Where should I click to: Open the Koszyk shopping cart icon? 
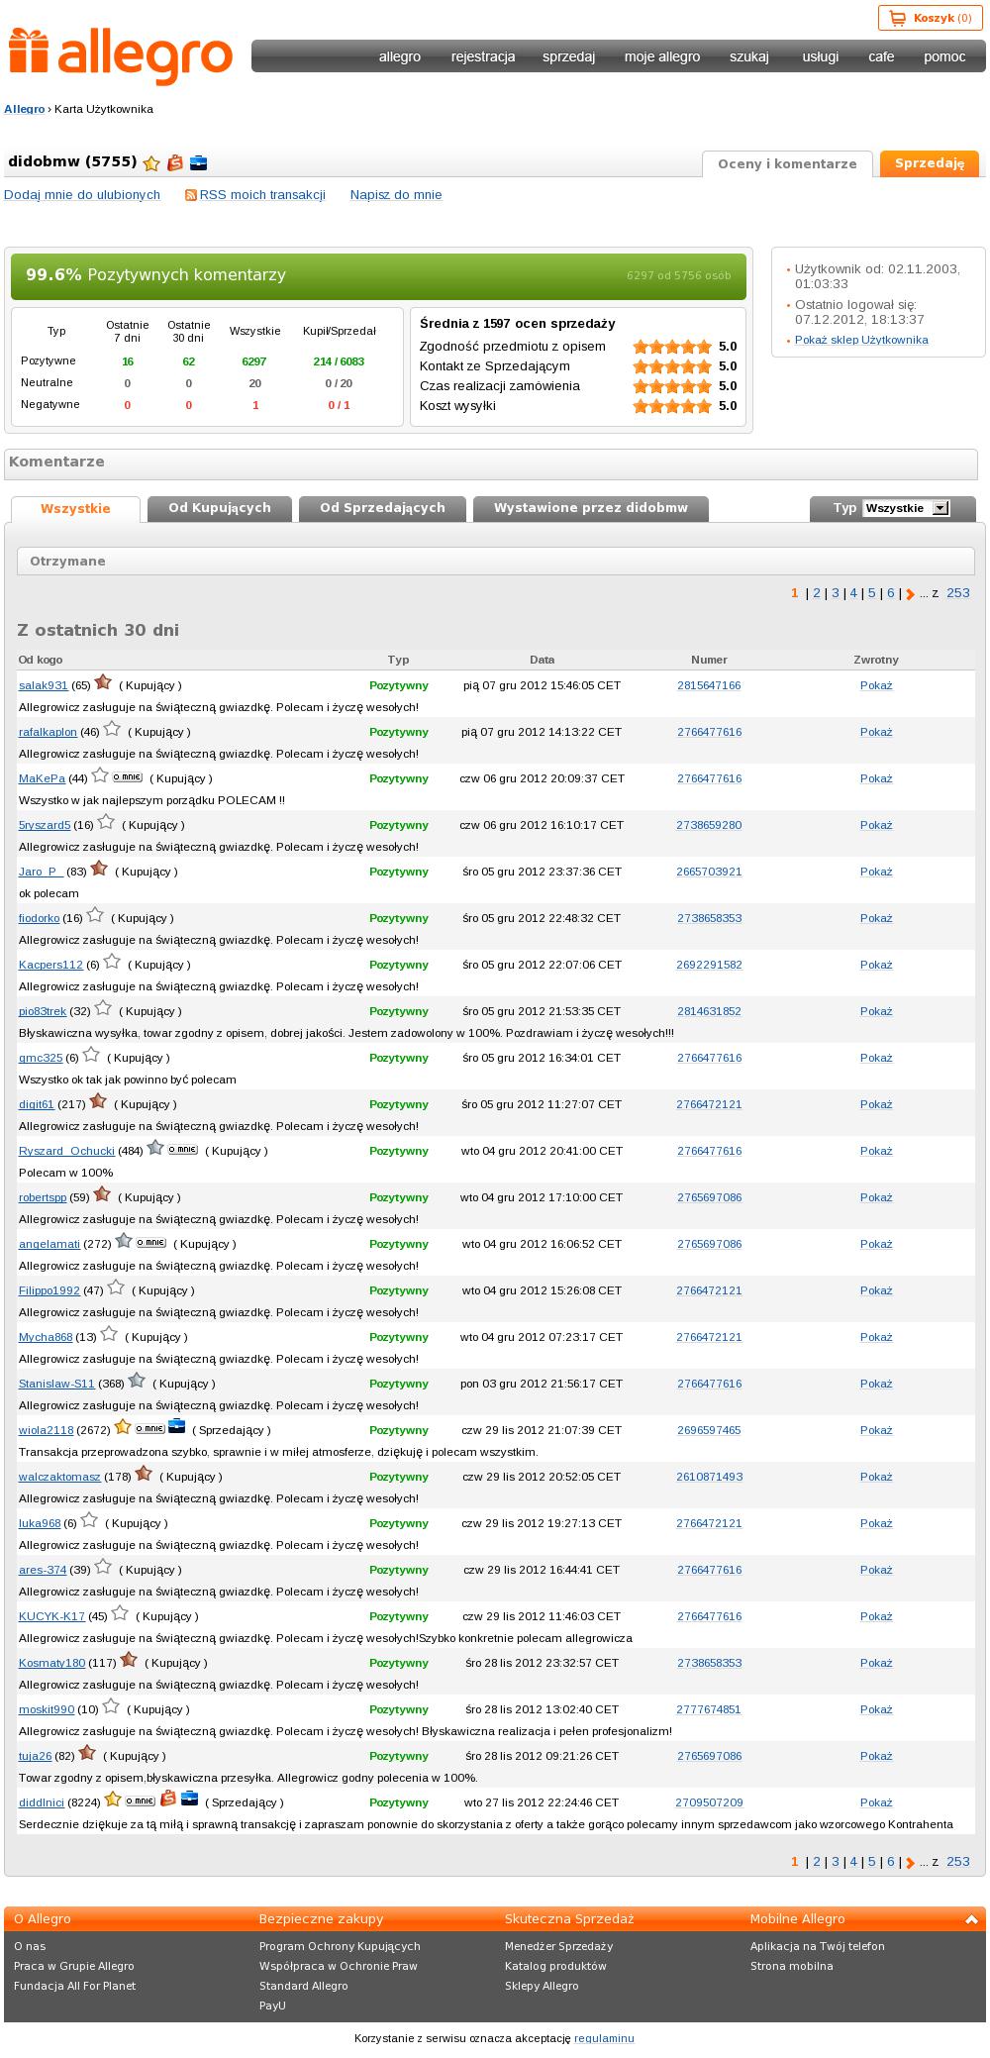tap(898, 18)
